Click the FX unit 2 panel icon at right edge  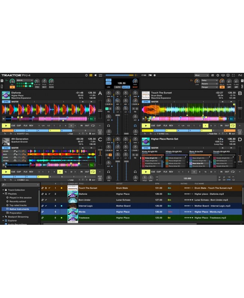pos(242,81)
